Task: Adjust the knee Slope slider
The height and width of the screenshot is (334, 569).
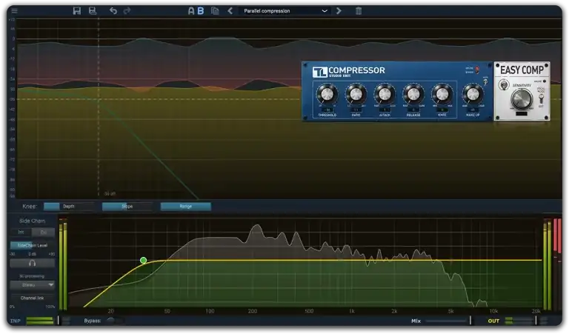Action: pyautogui.click(x=127, y=207)
